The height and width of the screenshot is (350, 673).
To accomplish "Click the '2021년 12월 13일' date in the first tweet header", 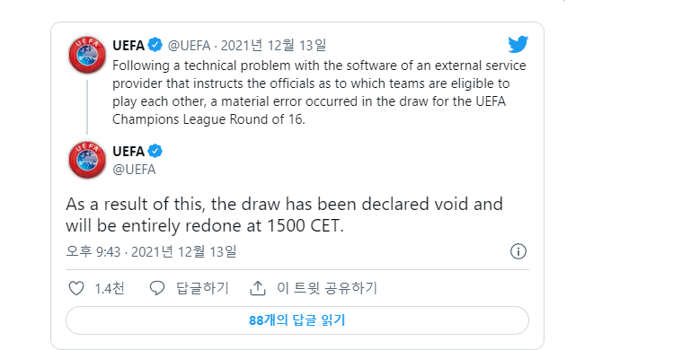I will click(273, 45).
